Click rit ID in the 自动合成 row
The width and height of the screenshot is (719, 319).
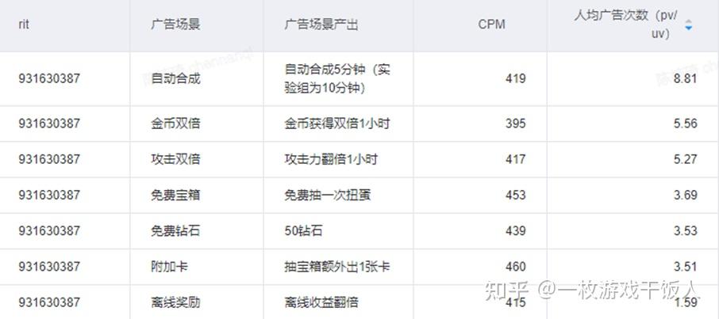tap(49, 78)
